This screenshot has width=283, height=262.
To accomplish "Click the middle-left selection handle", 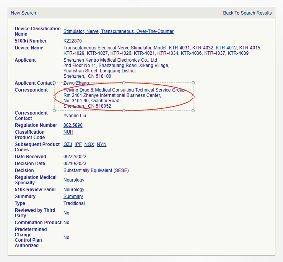I will click(x=54, y=97).
